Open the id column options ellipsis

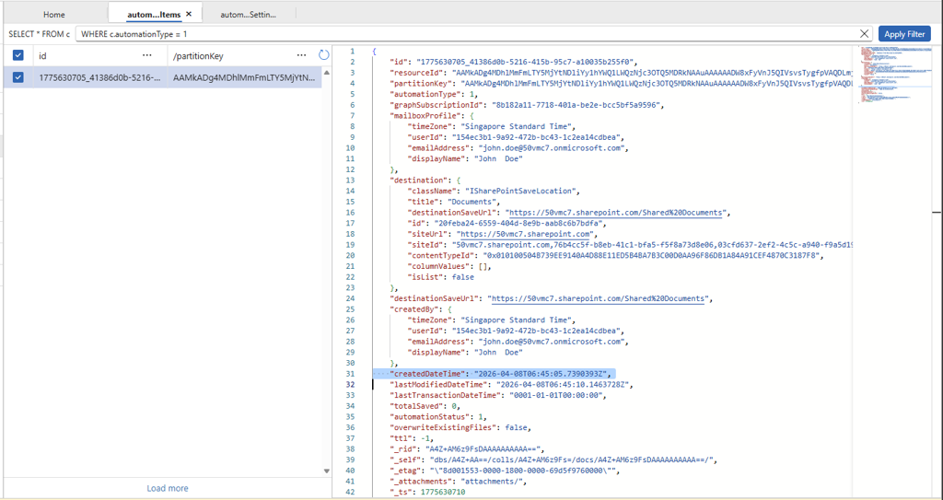pos(147,55)
